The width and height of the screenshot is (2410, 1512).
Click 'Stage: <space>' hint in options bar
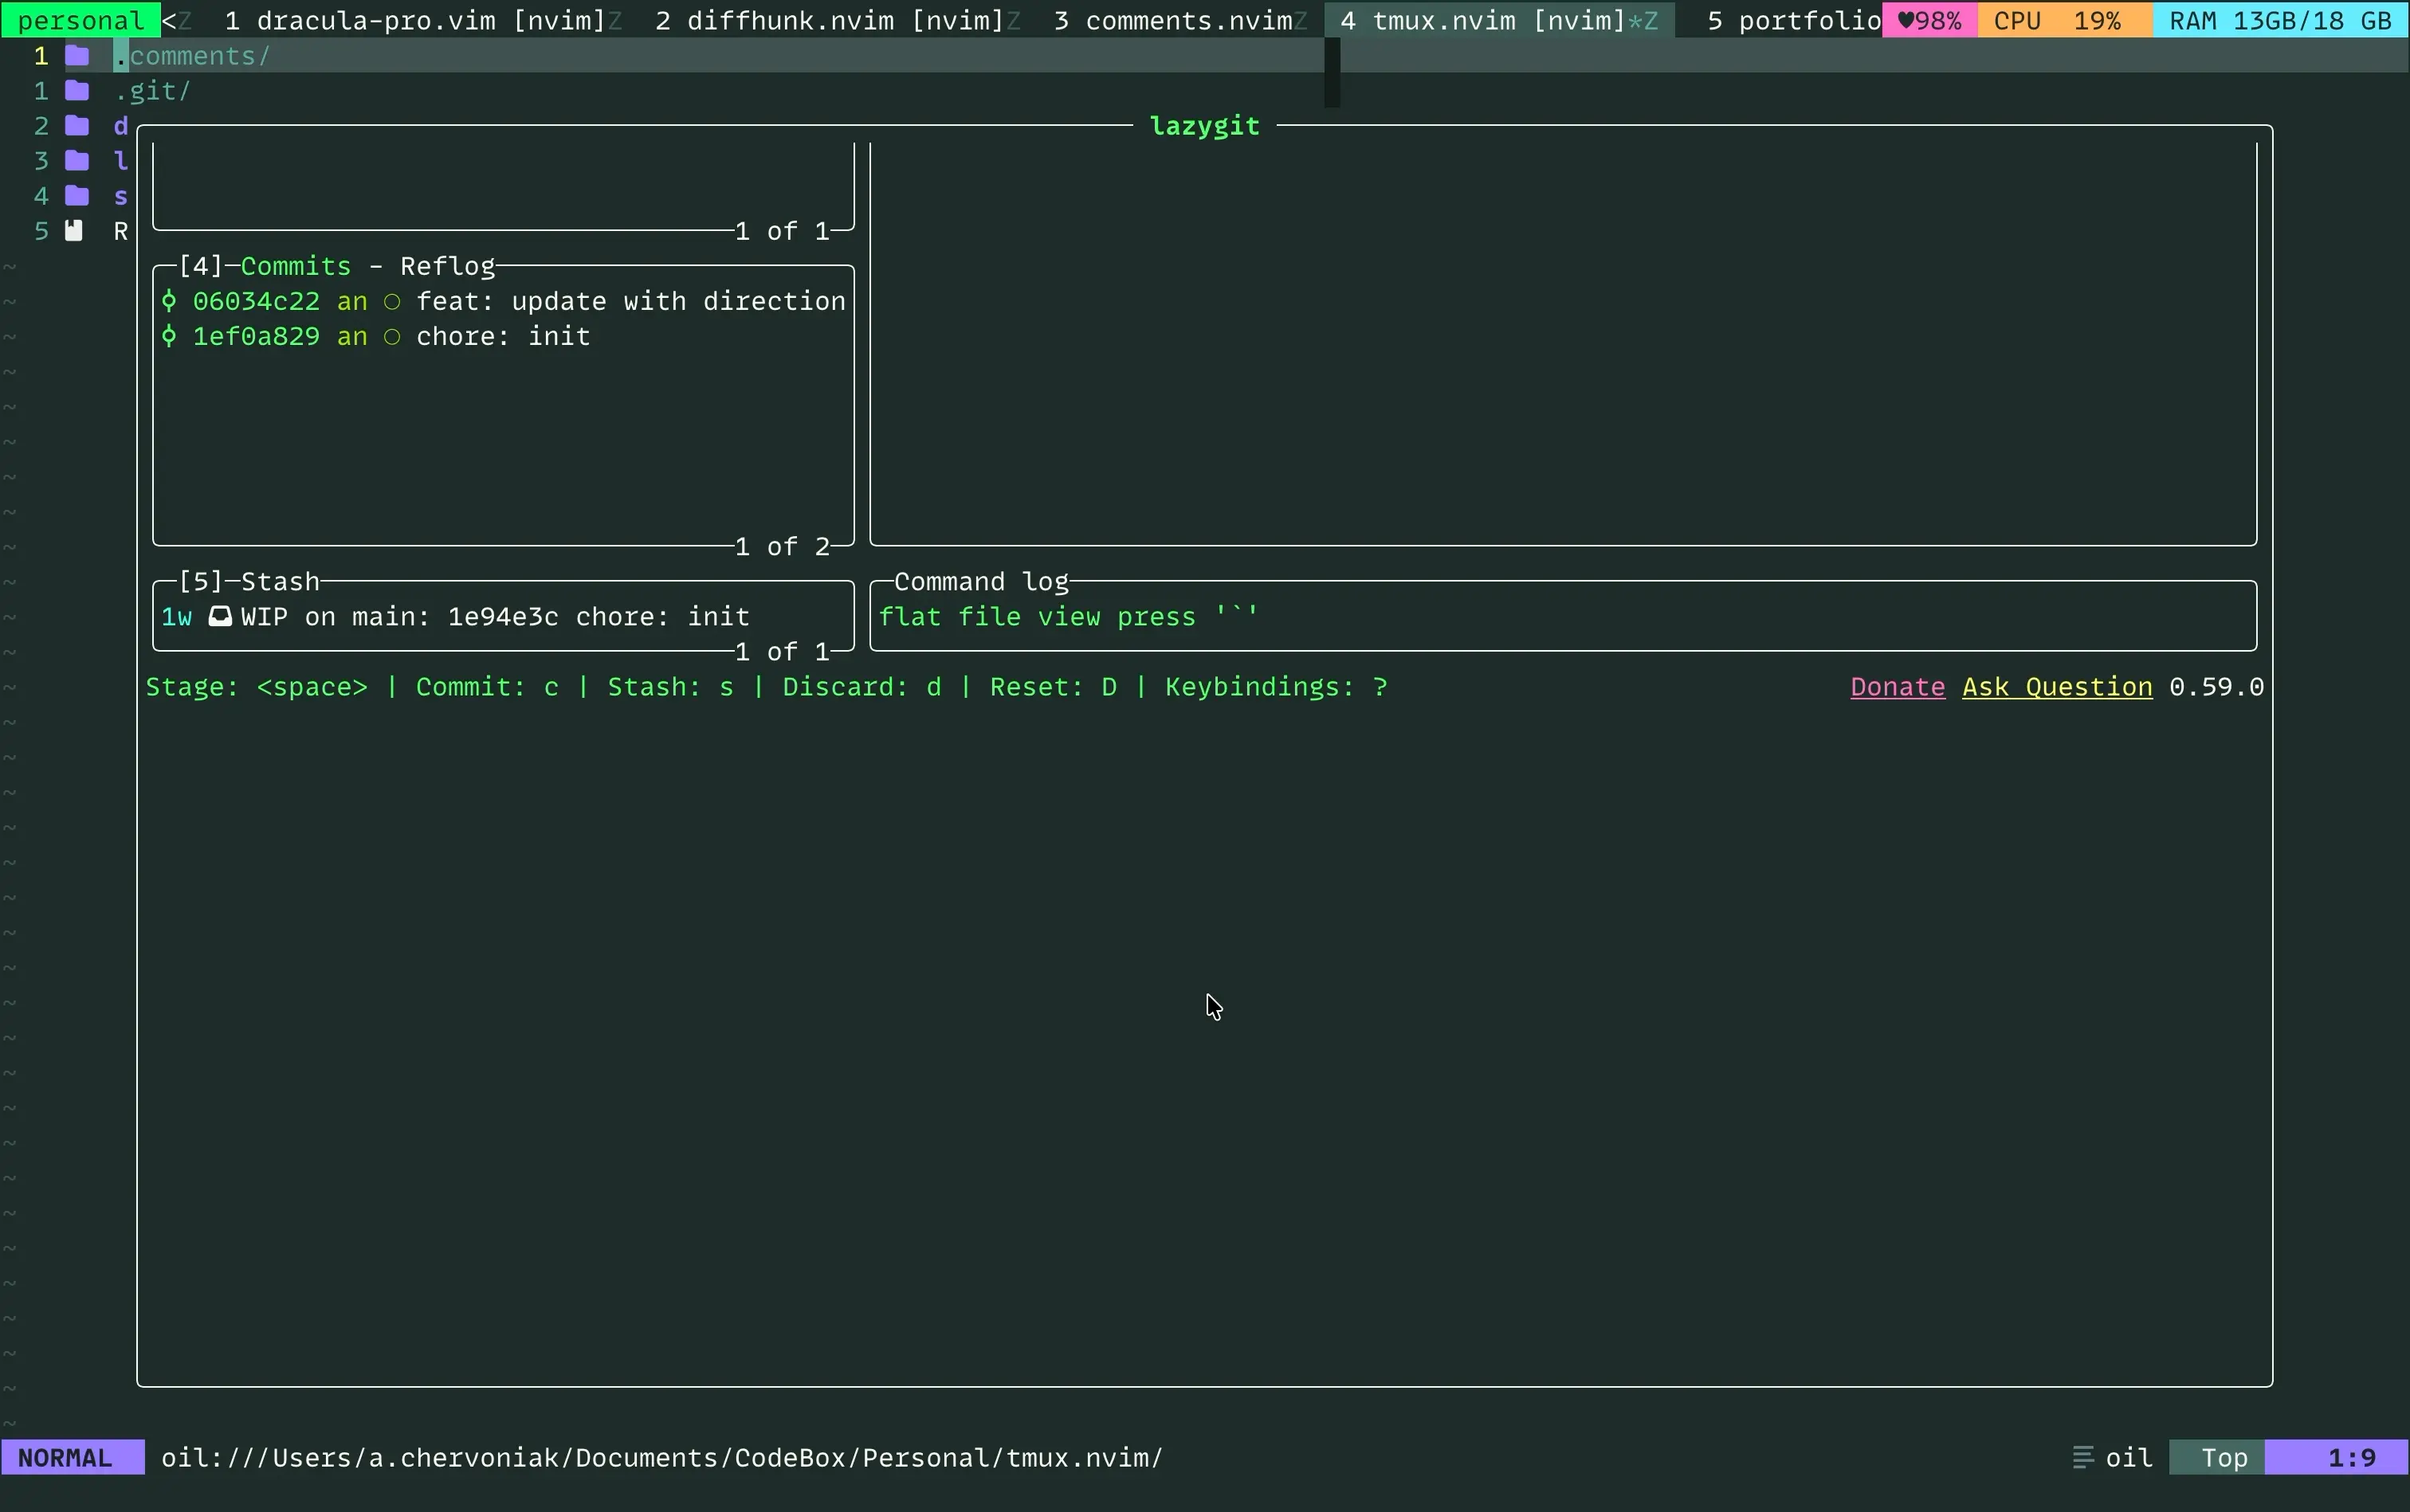click(x=257, y=687)
